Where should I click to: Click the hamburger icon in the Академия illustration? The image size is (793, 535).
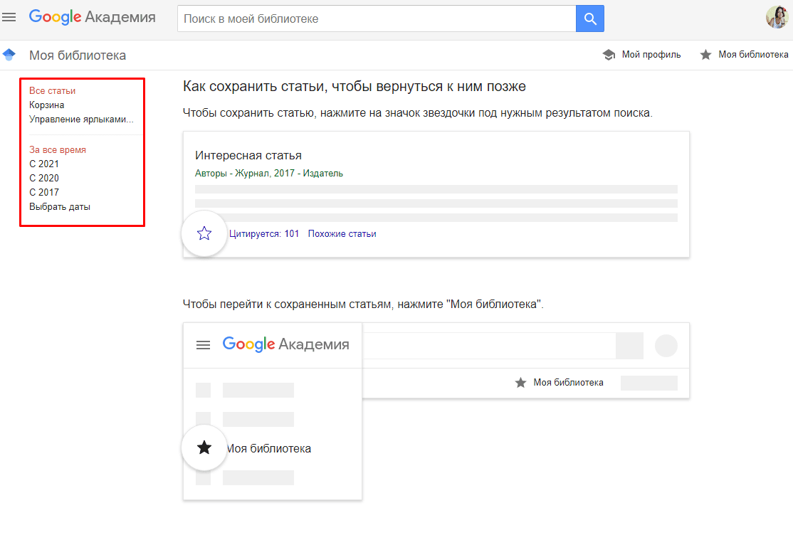(204, 345)
